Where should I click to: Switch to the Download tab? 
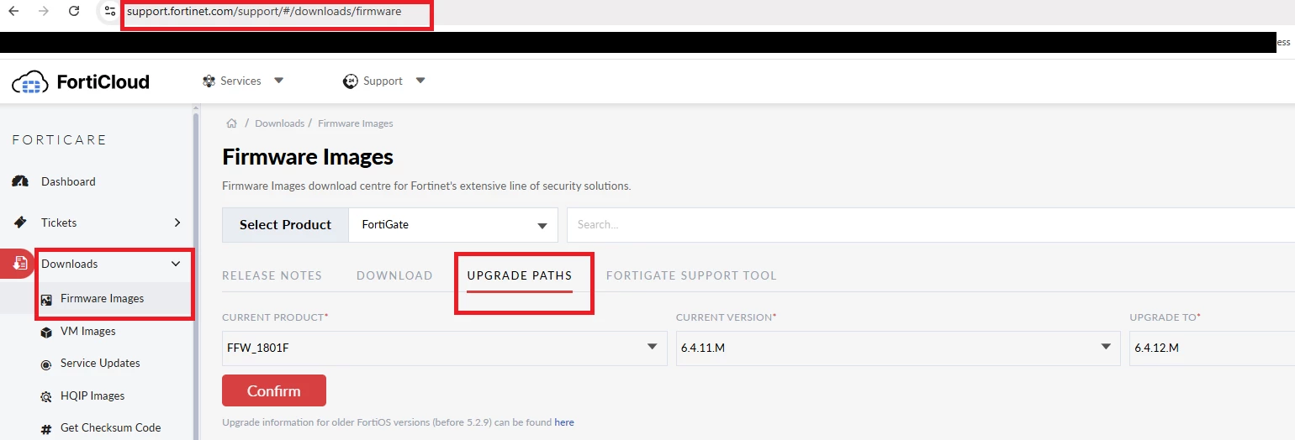pyautogui.click(x=394, y=275)
